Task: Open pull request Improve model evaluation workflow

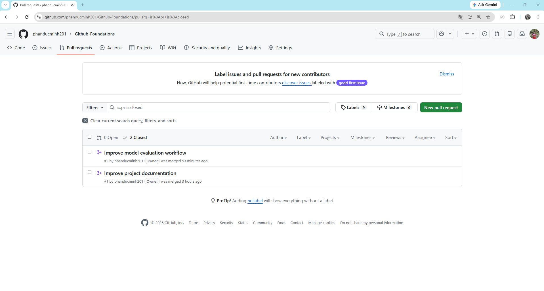Action: 145,153
